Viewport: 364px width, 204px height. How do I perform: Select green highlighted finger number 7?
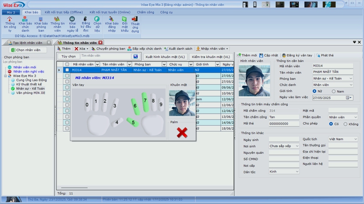145,102
